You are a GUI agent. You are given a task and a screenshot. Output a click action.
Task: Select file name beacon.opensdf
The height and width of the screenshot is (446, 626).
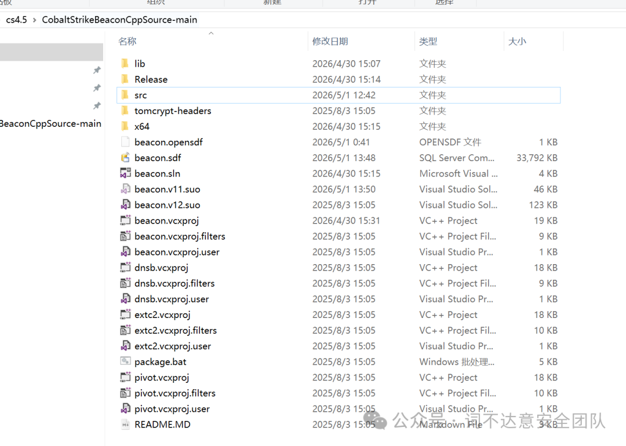pyautogui.click(x=169, y=142)
